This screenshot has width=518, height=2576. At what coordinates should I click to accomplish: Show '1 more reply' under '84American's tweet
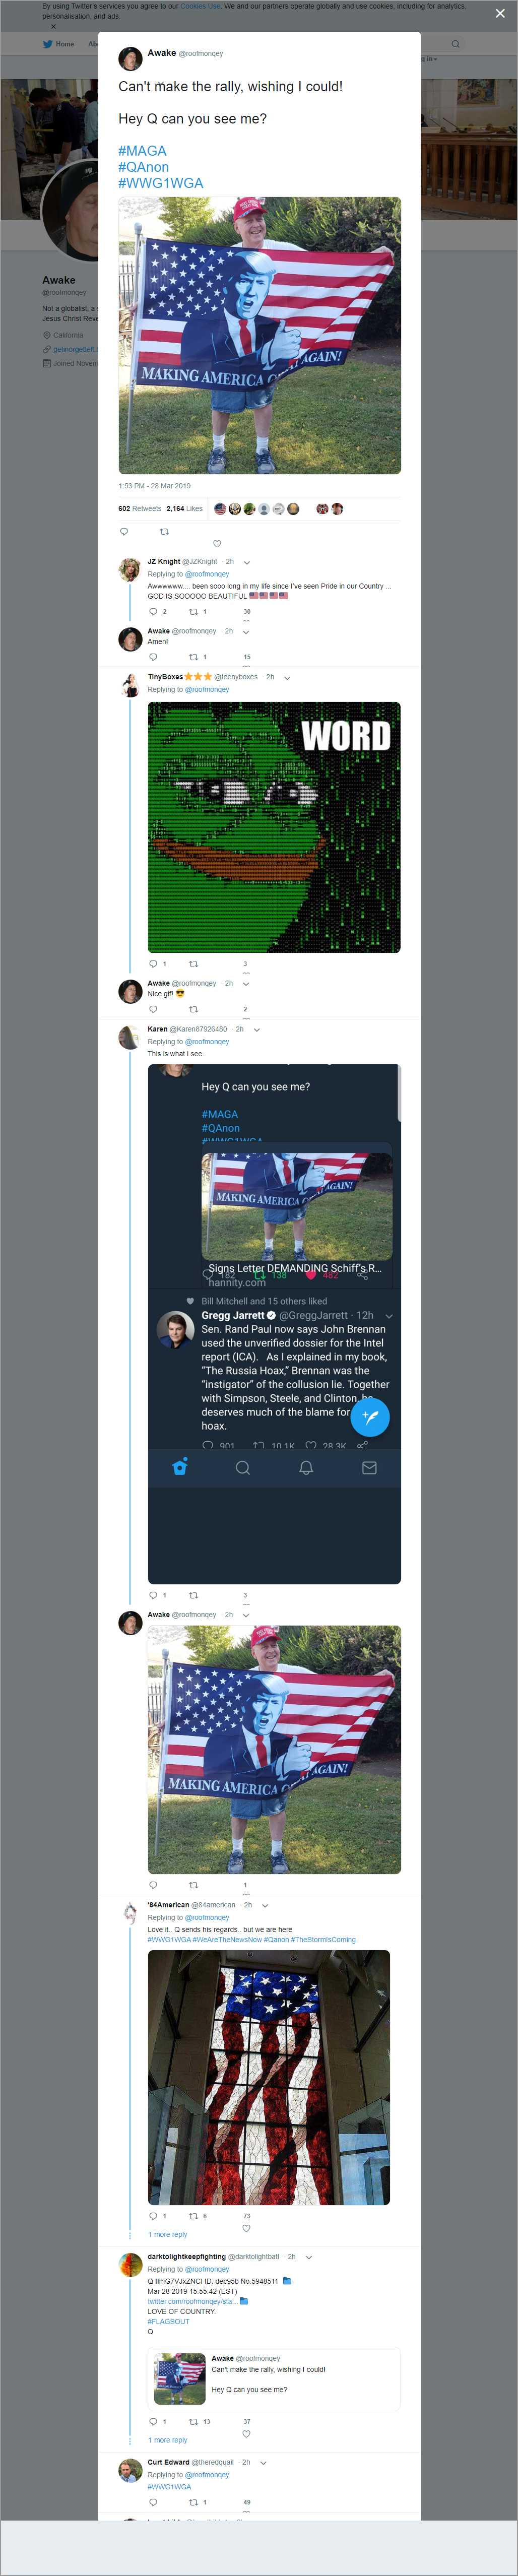[168, 2234]
